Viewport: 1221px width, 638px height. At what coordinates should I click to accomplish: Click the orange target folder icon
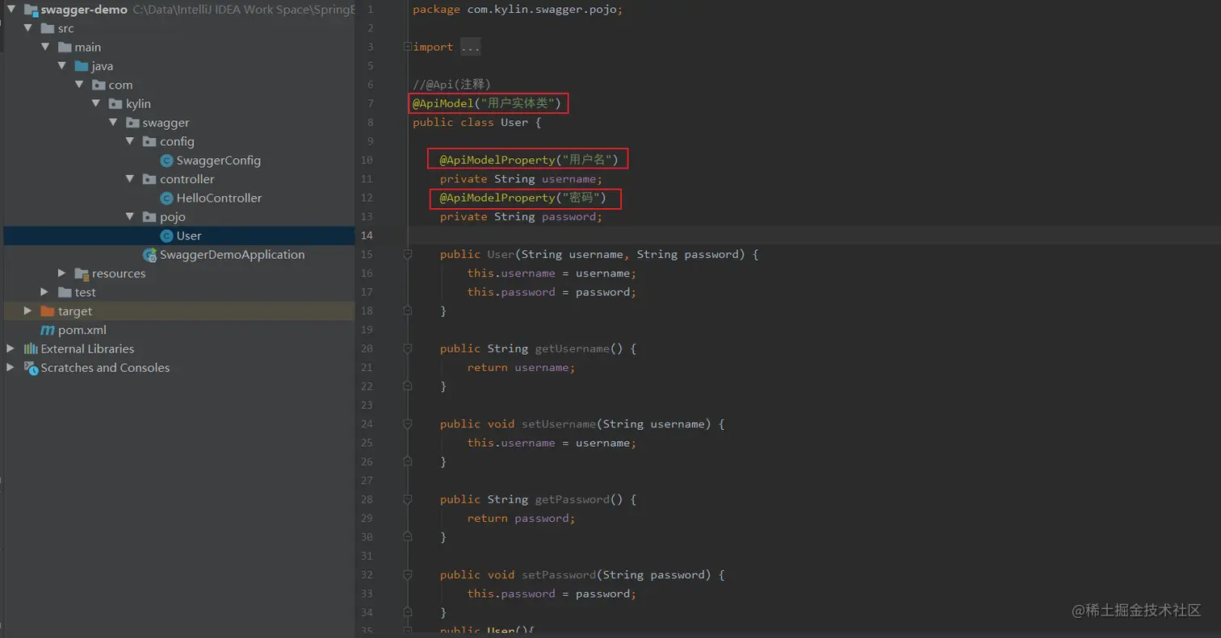coord(48,311)
